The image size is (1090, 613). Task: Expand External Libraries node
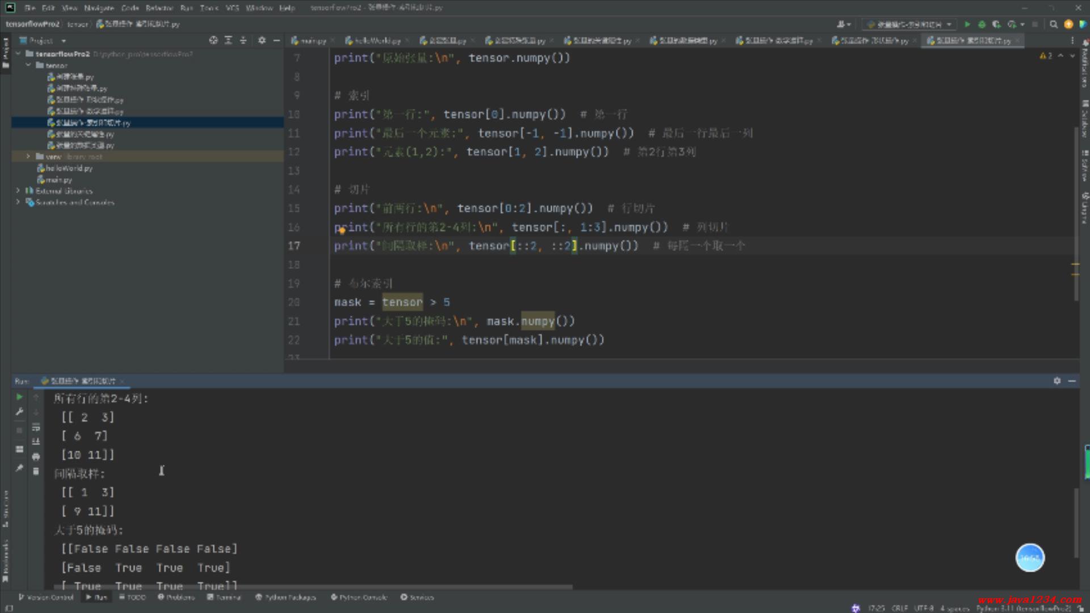point(18,191)
